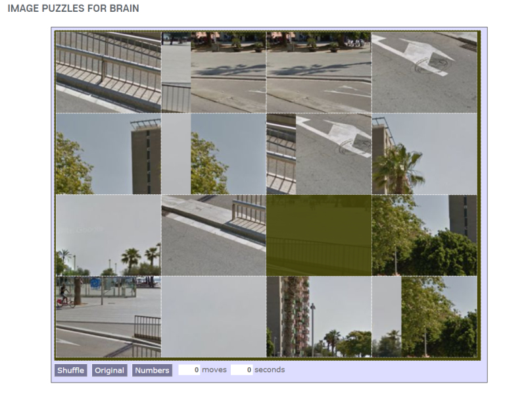The image size is (526, 395).
Task: Select the bottom-right tile with green trees
Action: coord(424,317)
